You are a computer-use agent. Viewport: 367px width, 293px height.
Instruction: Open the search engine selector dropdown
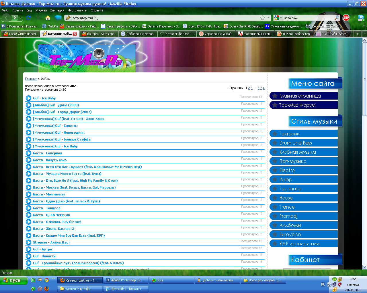[x=281, y=18]
